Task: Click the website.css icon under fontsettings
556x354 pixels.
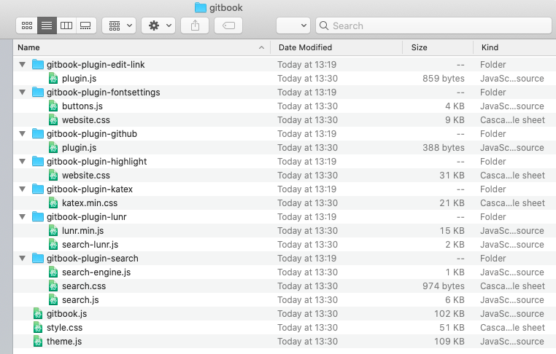Action: (53, 120)
